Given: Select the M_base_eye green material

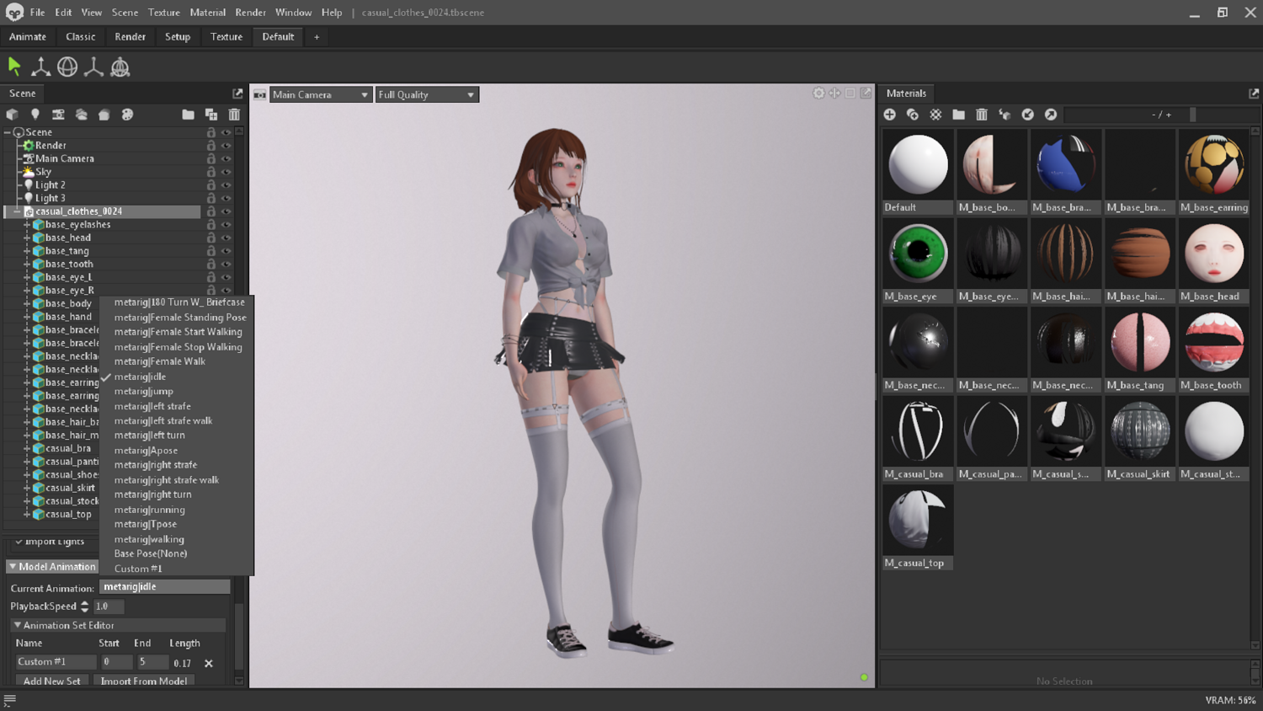Looking at the screenshot, I should click(918, 260).
